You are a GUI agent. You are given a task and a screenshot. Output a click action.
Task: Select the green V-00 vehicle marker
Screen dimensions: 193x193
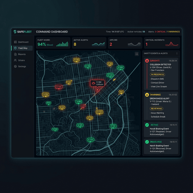(x=78, y=102)
